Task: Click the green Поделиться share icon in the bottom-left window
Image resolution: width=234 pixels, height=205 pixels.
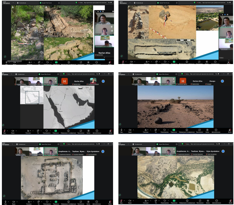Action: (x=56, y=200)
